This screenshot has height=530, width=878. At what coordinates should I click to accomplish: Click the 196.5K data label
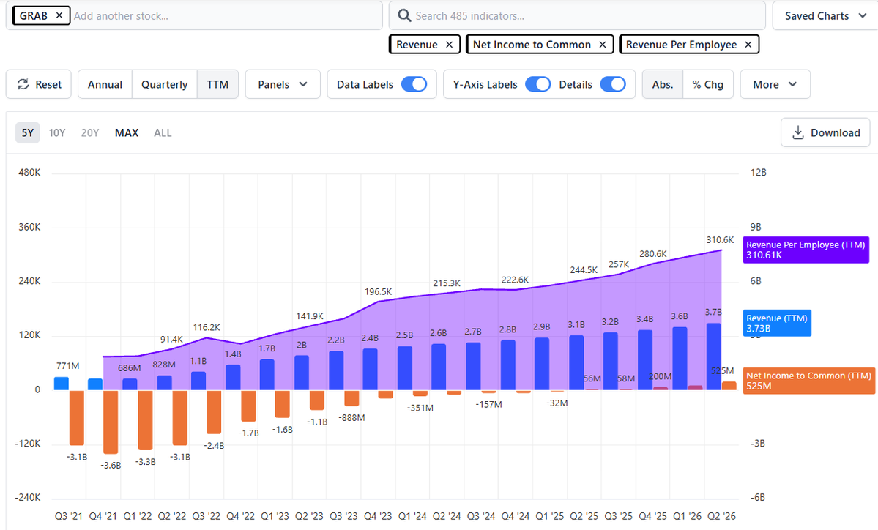pyautogui.click(x=378, y=291)
